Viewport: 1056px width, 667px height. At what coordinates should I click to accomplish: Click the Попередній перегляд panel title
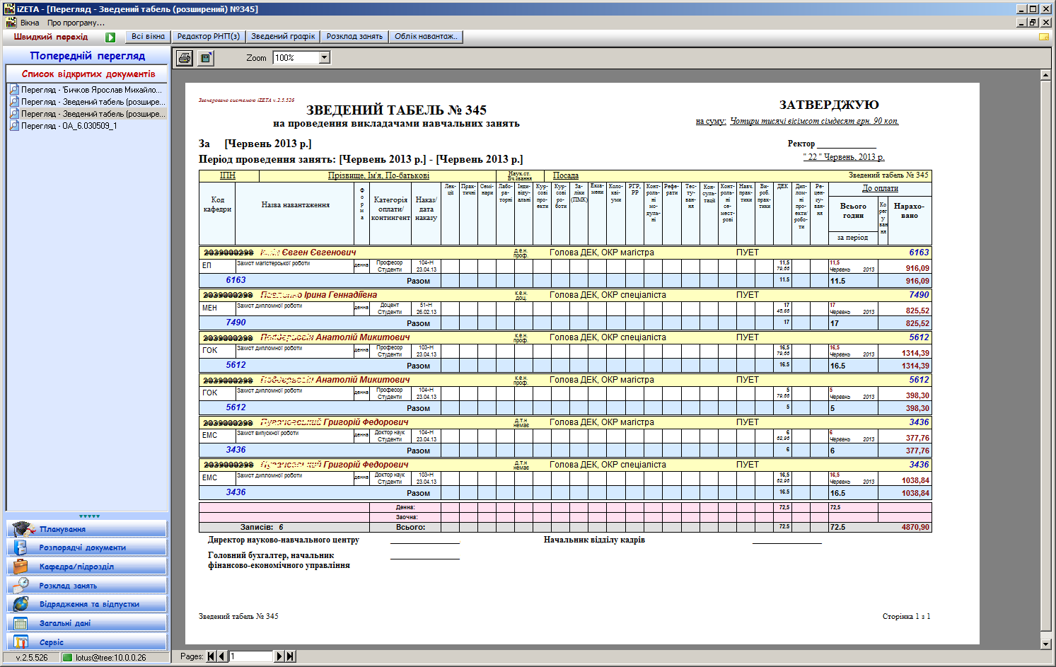[x=88, y=56]
